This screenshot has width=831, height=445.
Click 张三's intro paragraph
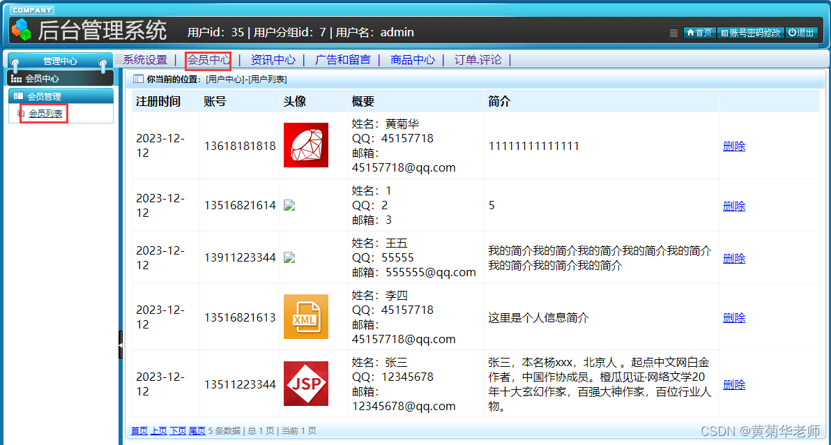pyautogui.click(x=600, y=384)
